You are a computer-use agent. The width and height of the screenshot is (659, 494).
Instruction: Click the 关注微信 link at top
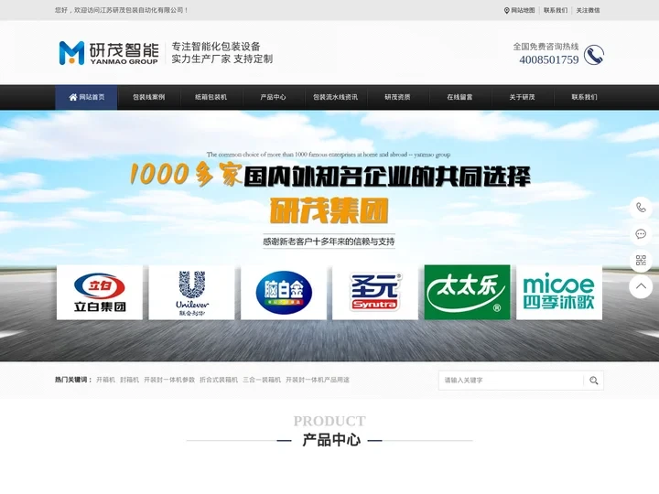click(x=588, y=10)
